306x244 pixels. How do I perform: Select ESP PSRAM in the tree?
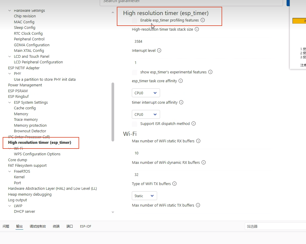(x=18, y=91)
